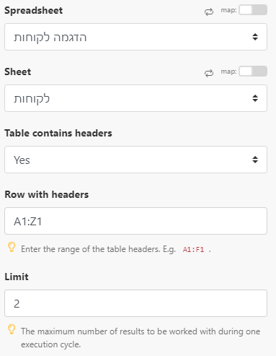Click up-down arrows icon in Sheet field
Screen dimensions: 276x356
[255, 98]
